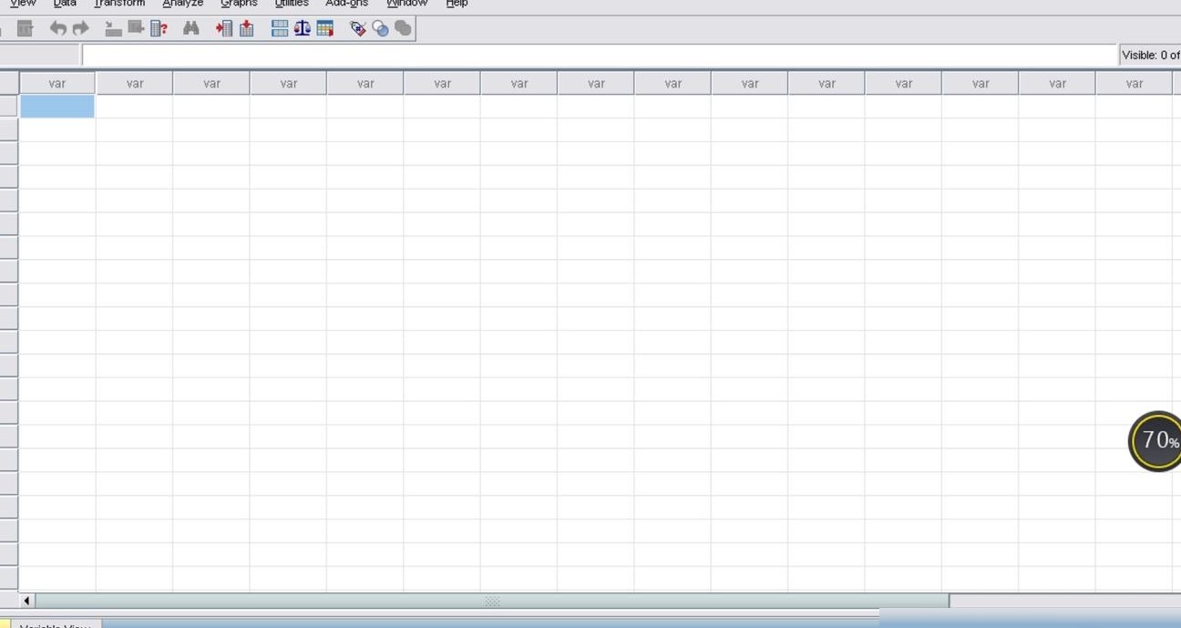
Task: Open the Analyze menu
Action: pyautogui.click(x=182, y=4)
